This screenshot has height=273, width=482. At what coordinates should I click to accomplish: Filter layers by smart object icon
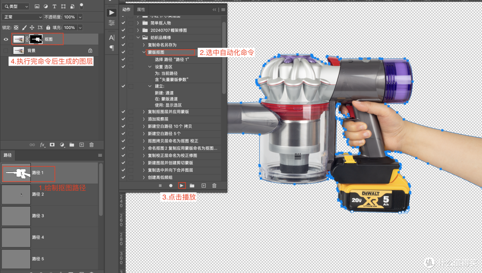(72, 6)
